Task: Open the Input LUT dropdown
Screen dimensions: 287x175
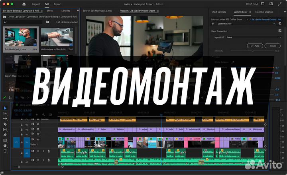Action: pyautogui.click(x=254, y=37)
